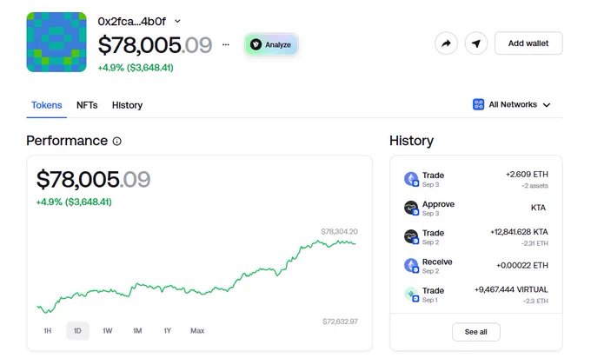Expand the wallet address chevron dropdown

177,21
